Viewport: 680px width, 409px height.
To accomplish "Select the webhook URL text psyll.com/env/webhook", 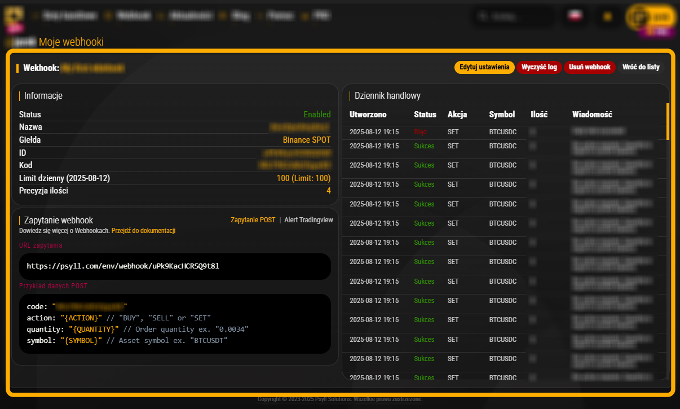I will pos(123,266).
